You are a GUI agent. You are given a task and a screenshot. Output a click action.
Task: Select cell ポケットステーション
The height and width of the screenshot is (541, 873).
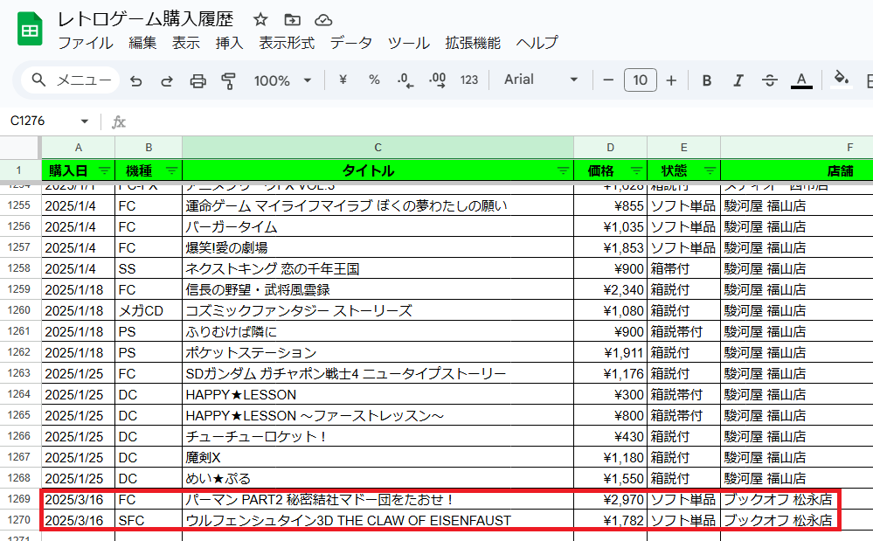coord(378,353)
